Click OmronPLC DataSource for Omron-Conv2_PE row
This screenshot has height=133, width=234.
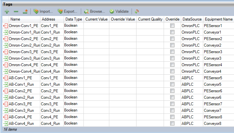click(x=190, y=39)
